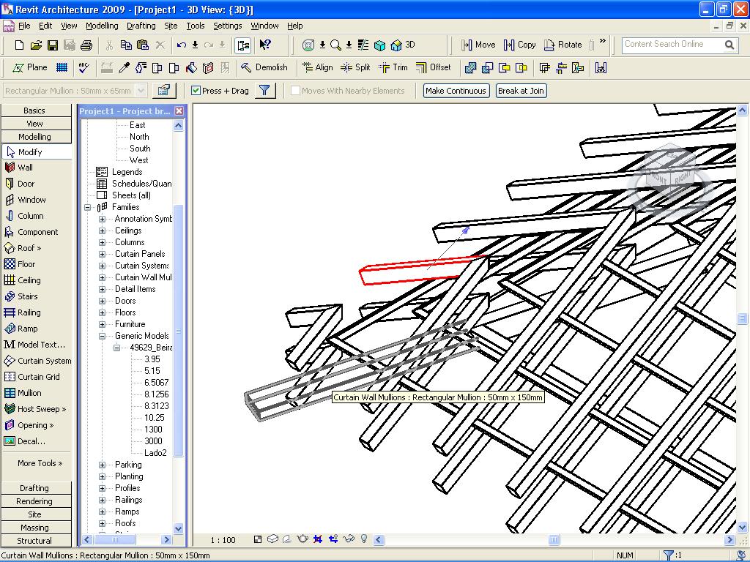Select the Wall tool in the Design Bar

point(26,168)
